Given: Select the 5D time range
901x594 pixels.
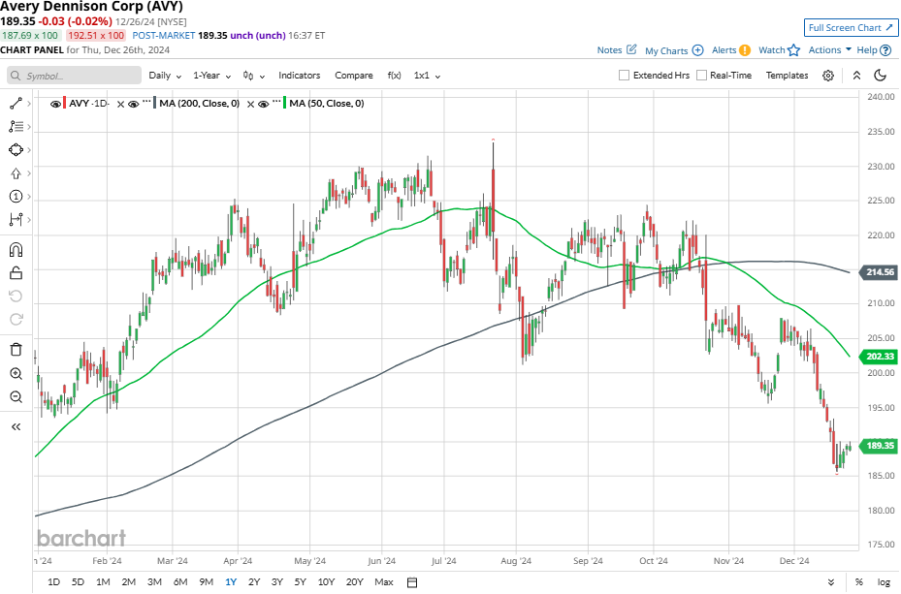Looking at the screenshot, I should click(78, 582).
